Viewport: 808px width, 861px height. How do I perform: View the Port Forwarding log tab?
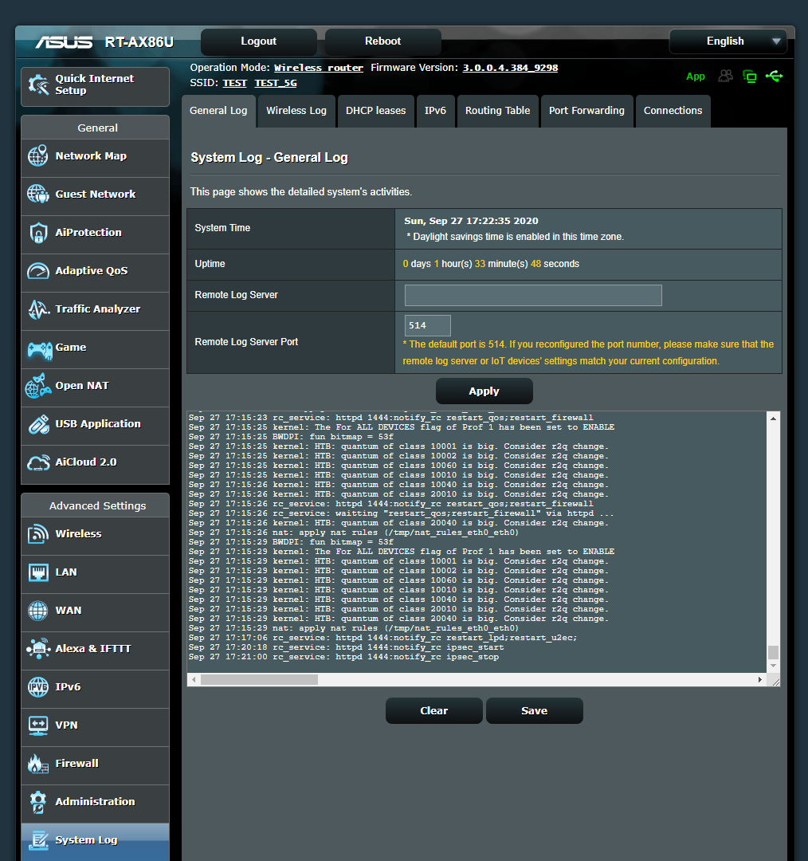point(586,112)
